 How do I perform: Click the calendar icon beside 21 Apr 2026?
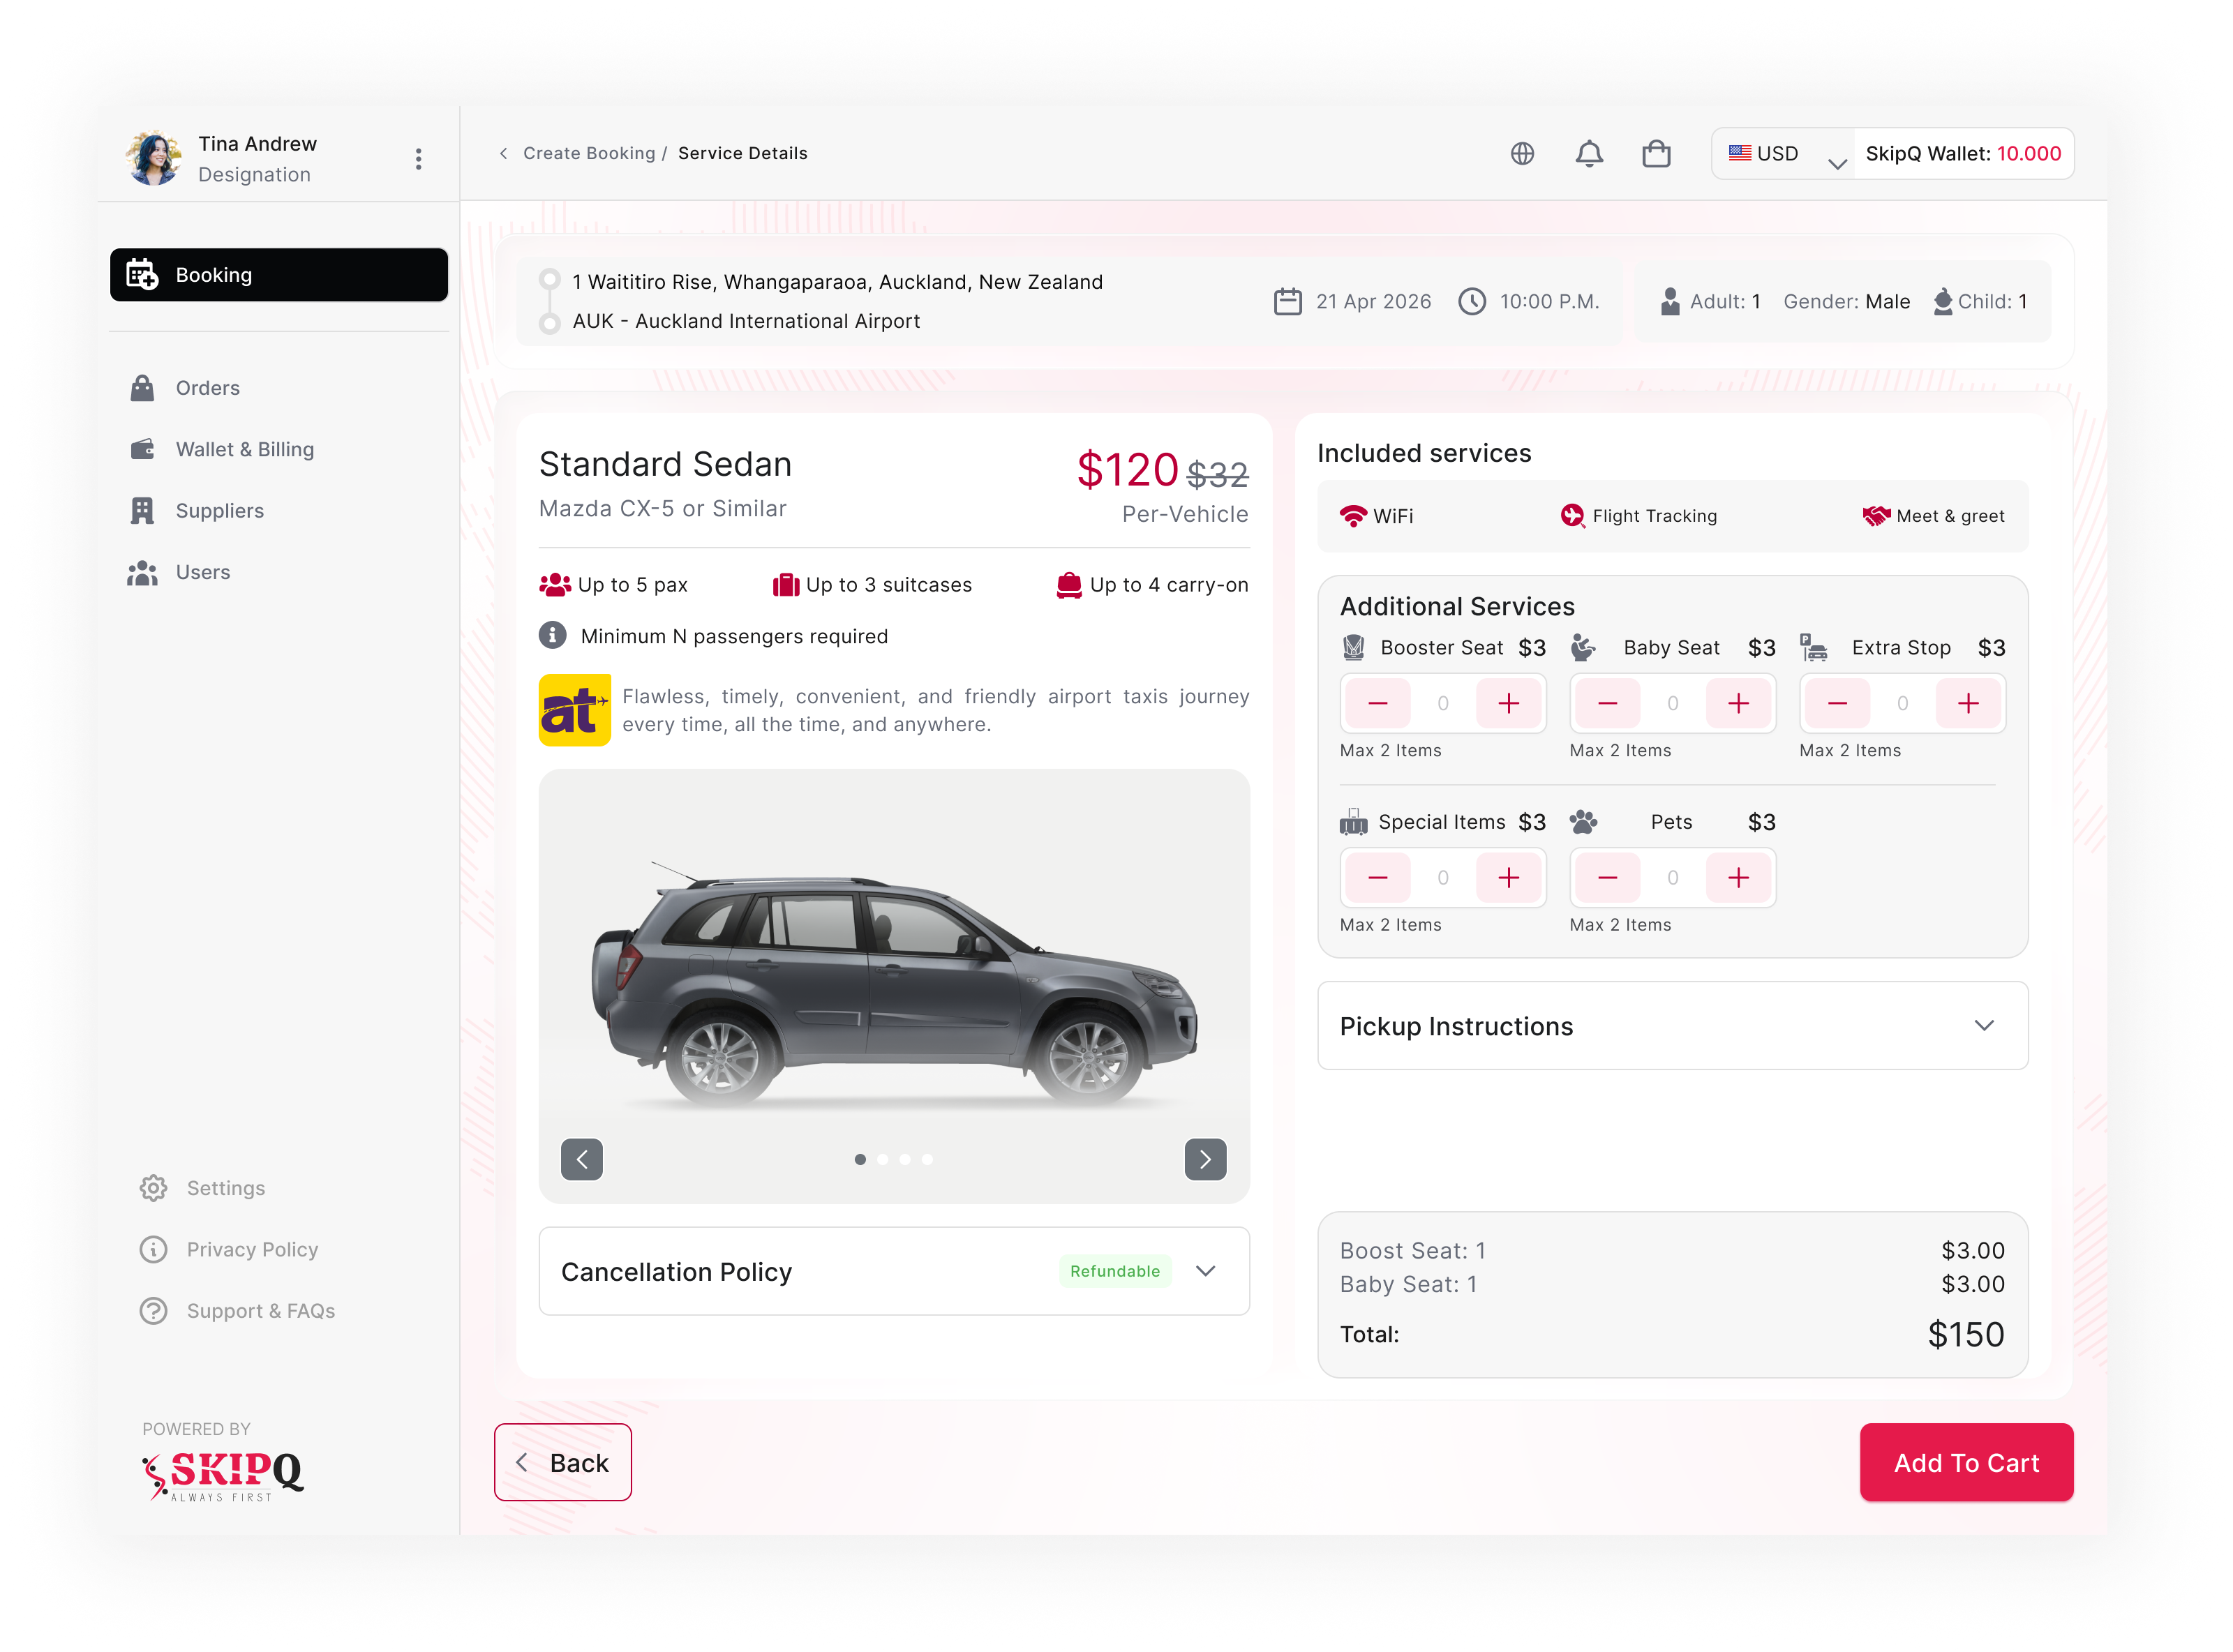[x=1288, y=301]
